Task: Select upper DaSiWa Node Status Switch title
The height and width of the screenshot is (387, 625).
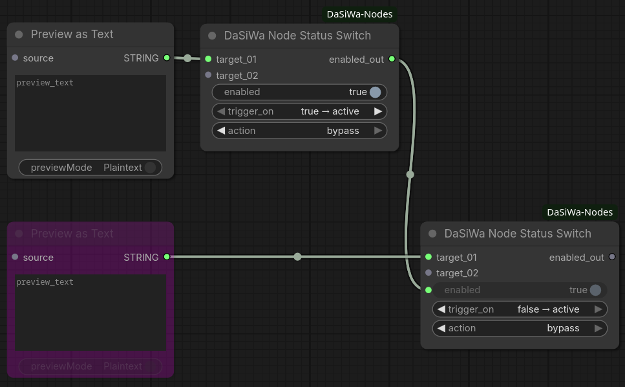Action: pos(297,36)
